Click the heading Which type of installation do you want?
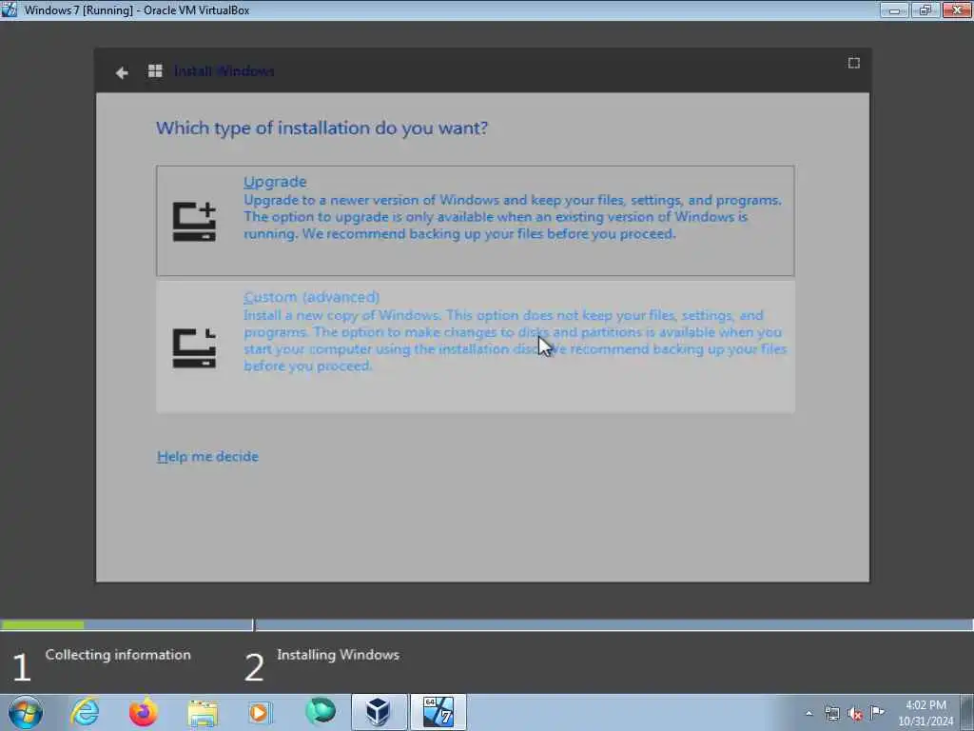This screenshot has height=731, width=974. 321,128
